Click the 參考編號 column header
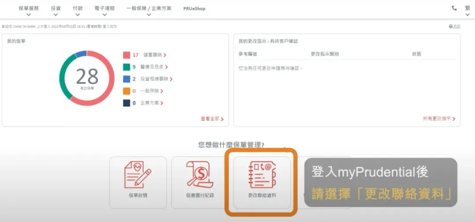This screenshot has width=475, height=222. 248,54
